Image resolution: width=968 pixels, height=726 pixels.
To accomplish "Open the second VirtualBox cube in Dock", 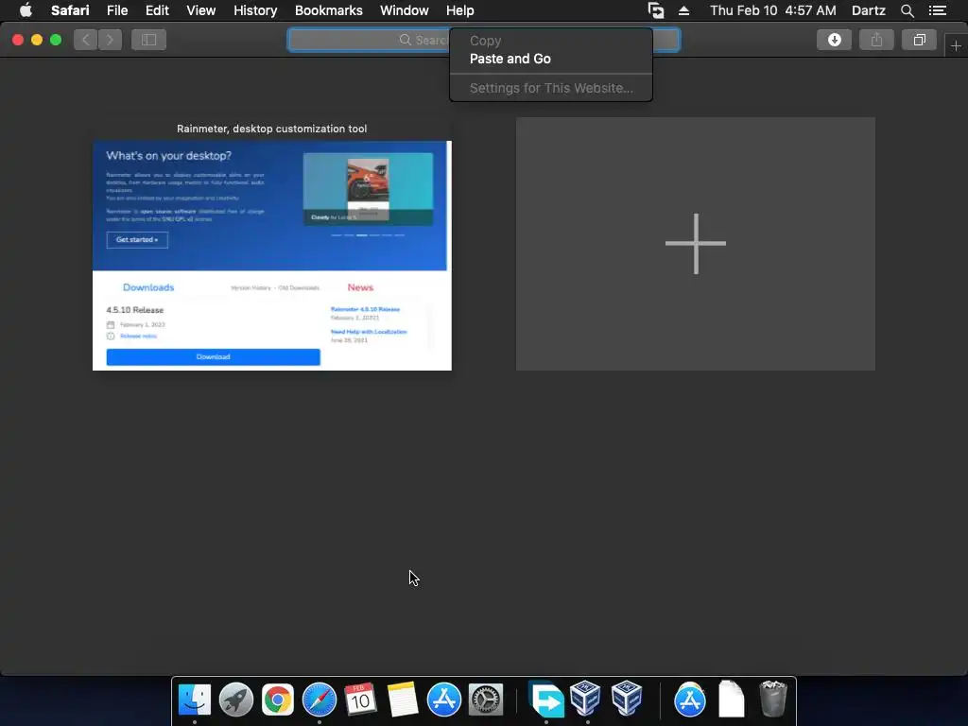I will coord(627,699).
